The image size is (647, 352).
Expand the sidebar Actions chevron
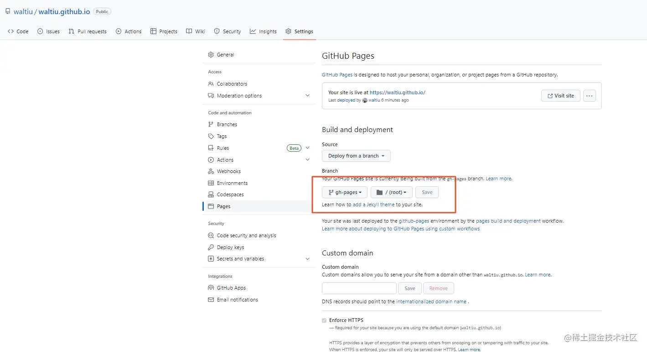307,160
